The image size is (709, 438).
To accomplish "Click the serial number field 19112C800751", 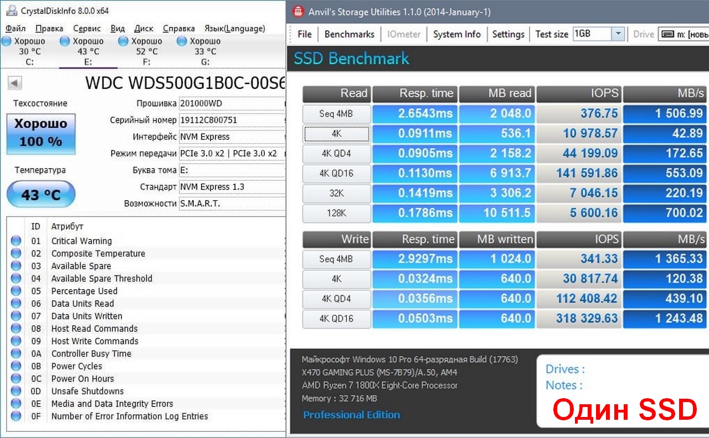I will (x=232, y=120).
